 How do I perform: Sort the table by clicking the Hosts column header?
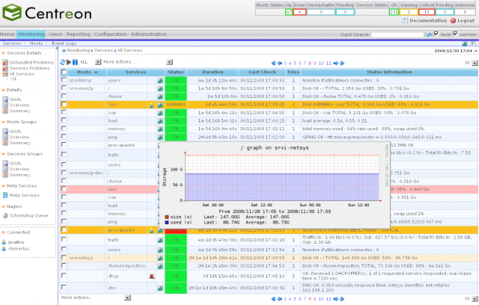pyautogui.click(x=84, y=72)
